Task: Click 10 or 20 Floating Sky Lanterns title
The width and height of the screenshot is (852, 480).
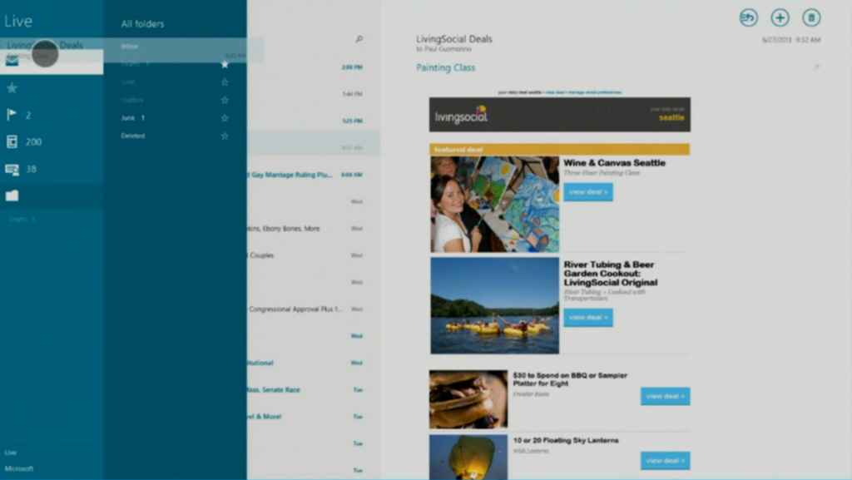Action: (x=566, y=440)
